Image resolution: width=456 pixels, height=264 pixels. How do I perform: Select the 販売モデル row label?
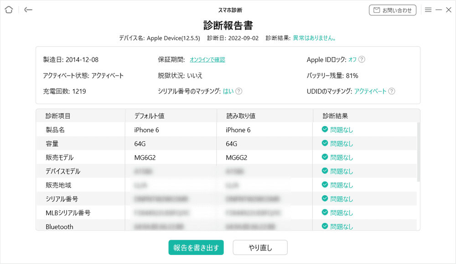click(x=60, y=157)
